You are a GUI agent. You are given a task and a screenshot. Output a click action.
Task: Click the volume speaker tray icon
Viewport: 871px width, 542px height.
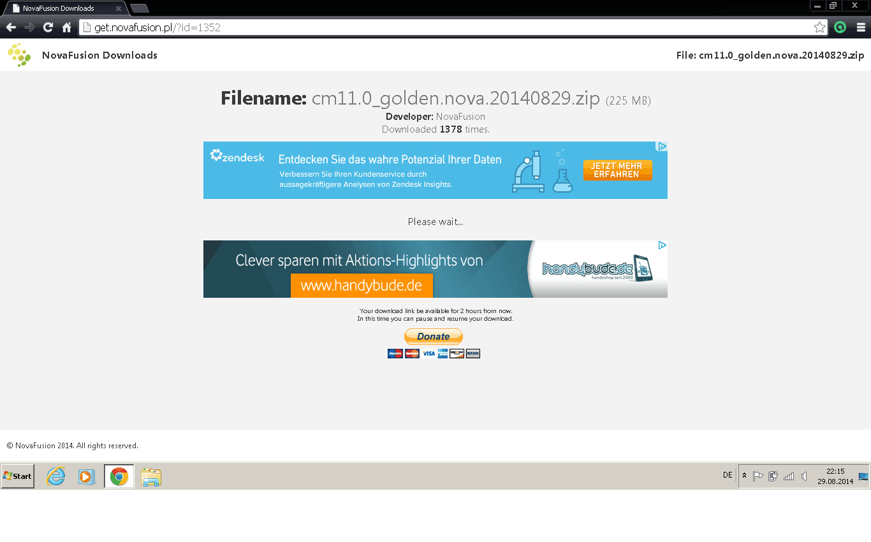click(x=805, y=476)
